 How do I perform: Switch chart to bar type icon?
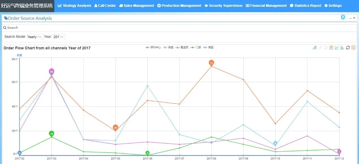tap(342, 48)
